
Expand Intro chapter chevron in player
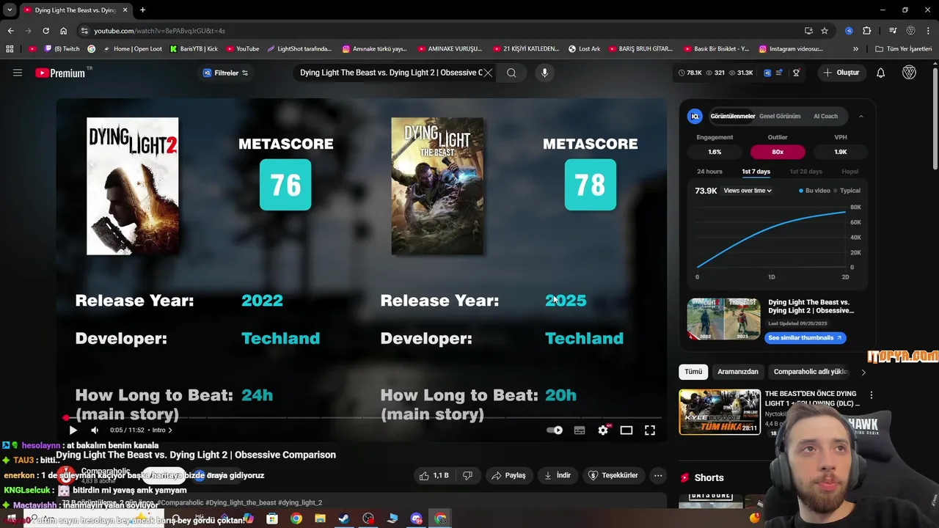pyautogui.click(x=170, y=430)
